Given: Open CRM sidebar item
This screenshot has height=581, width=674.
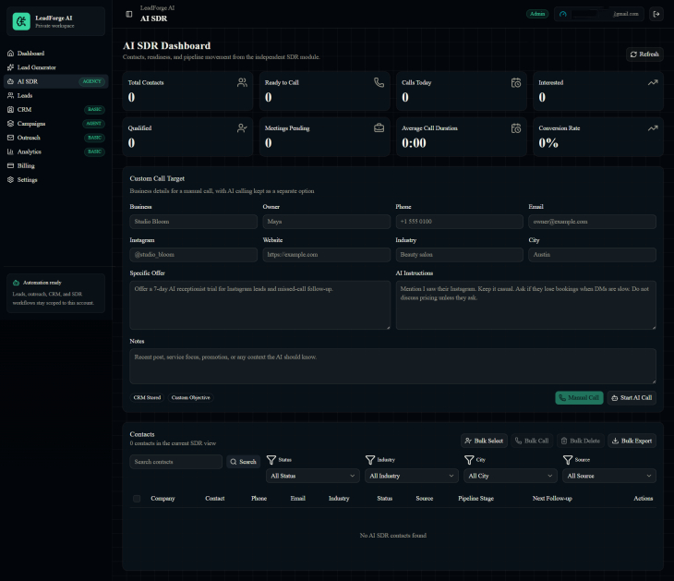Looking at the screenshot, I should pyautogui.click(x=56, y=110).
